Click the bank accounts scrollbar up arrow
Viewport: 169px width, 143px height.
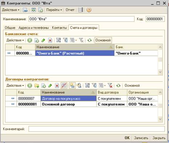160,47
